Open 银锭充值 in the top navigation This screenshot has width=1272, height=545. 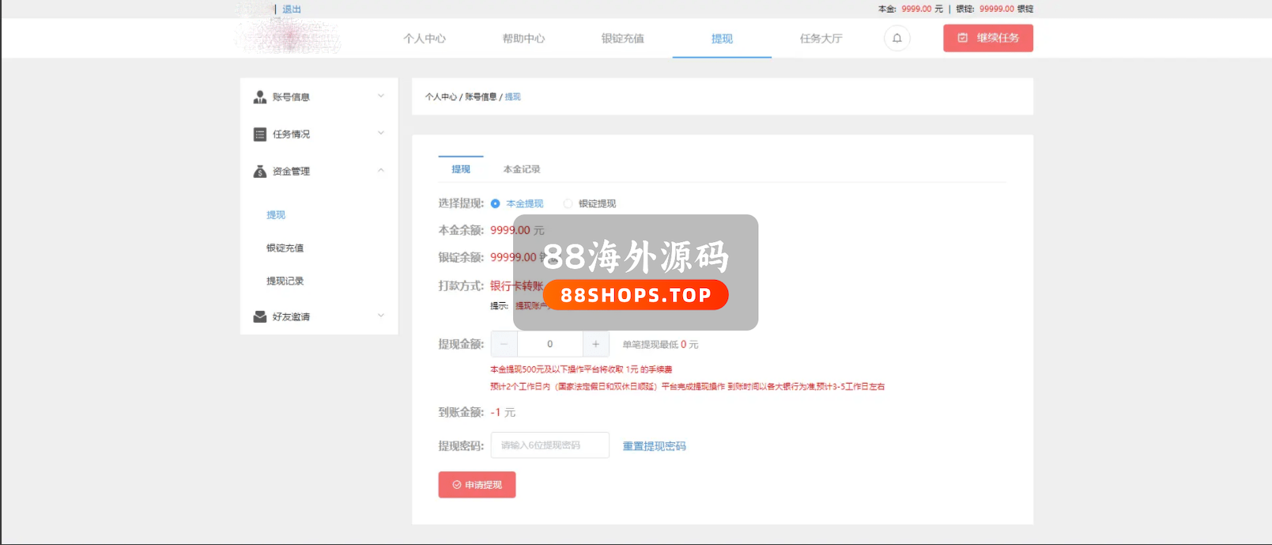pos(622,39)
